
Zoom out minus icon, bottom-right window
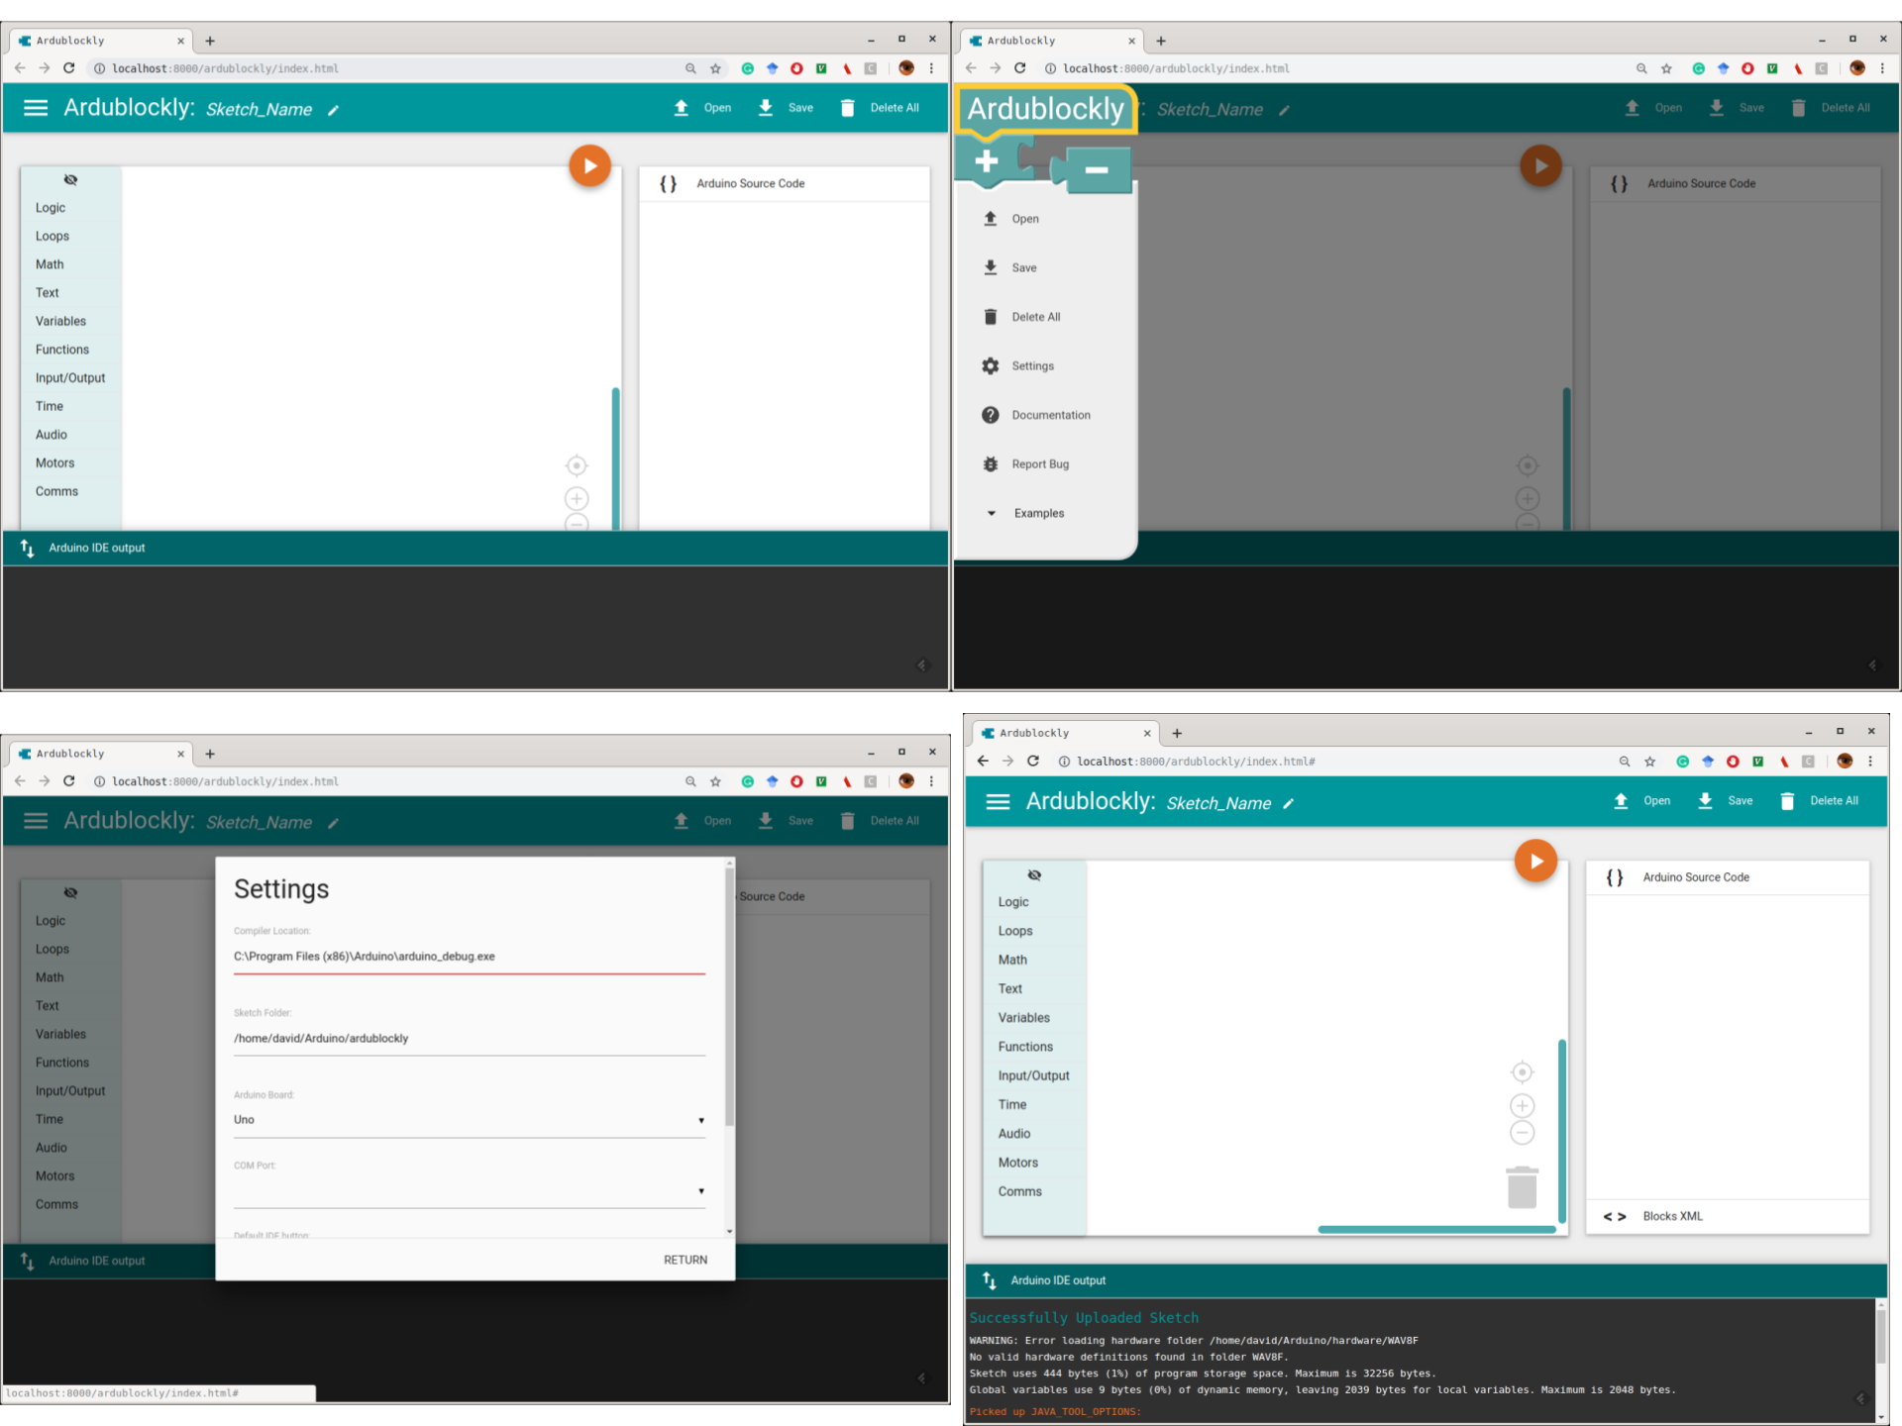1522,1133
